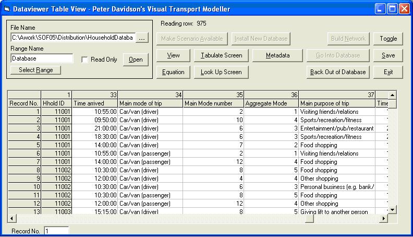Minimize the Dataviewer window

[380, 9]
